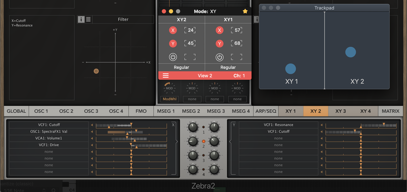407x192 pixels.
Task: Click the top-left knob in row 1
Action: (193, 127)
